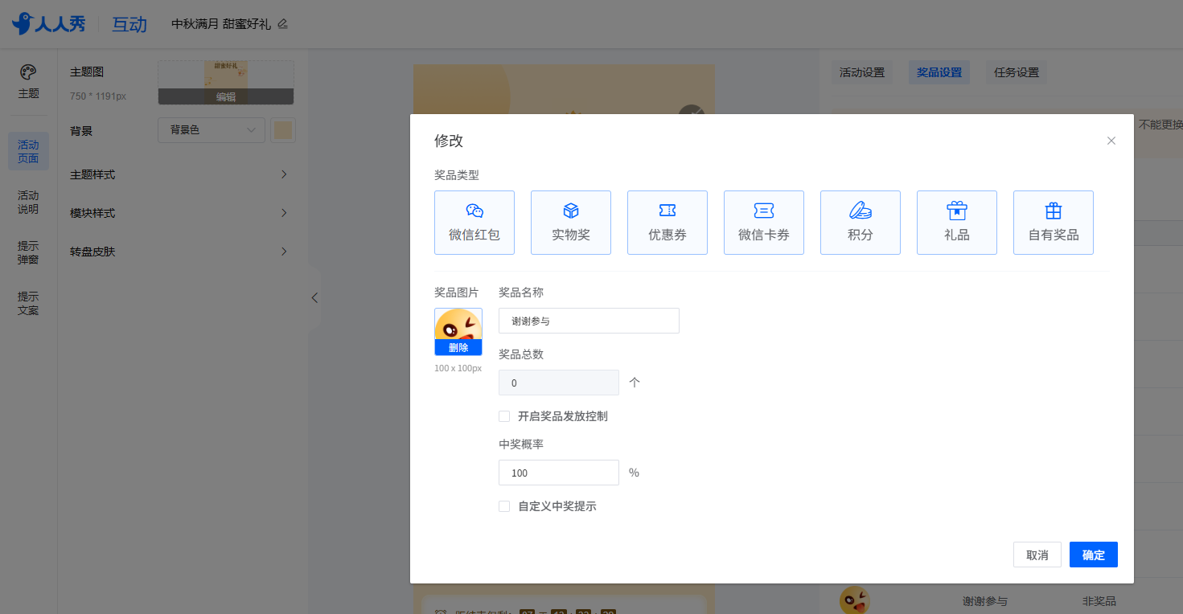Image resolution: width=1183 pixels, height=614 pixels.
Task: Open the 主题 palette sidebar item
Action: click(28, 82)
